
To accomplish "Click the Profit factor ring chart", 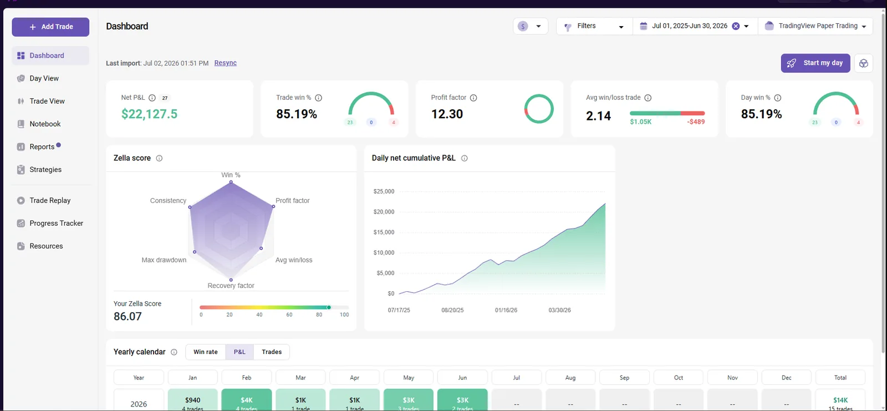I will [539, 109].
